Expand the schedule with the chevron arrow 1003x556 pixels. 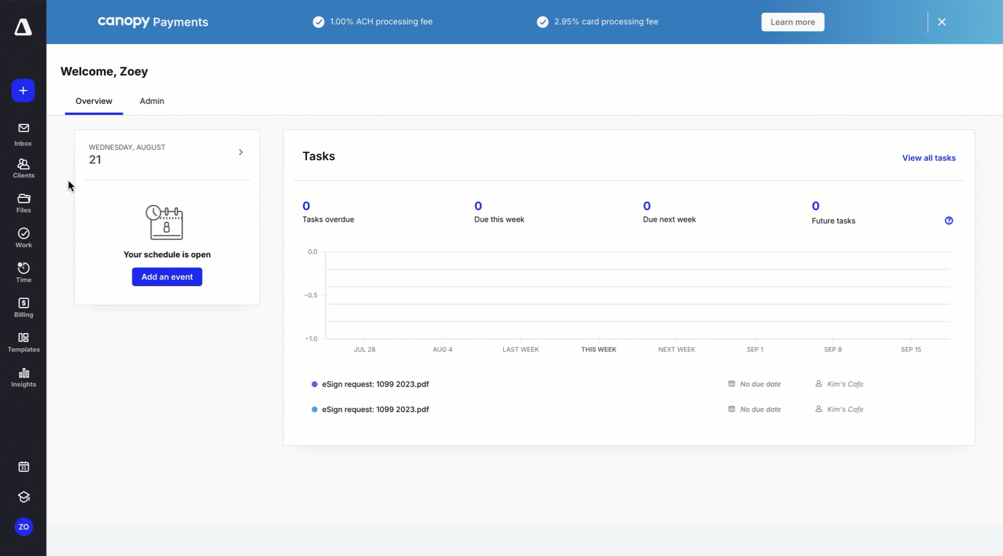[241, 152]
